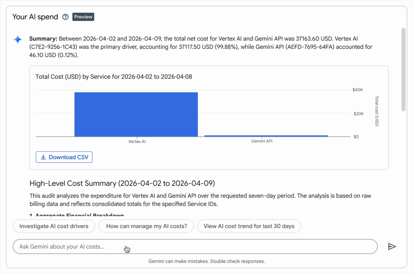Click the vertical scrollbar thumb
The width and height of the screenshot is (413, 274).
click(403, 69)
